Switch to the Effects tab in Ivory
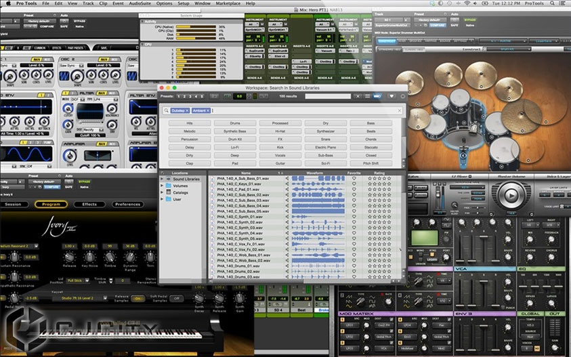The image size is (571, 357). 89,204
